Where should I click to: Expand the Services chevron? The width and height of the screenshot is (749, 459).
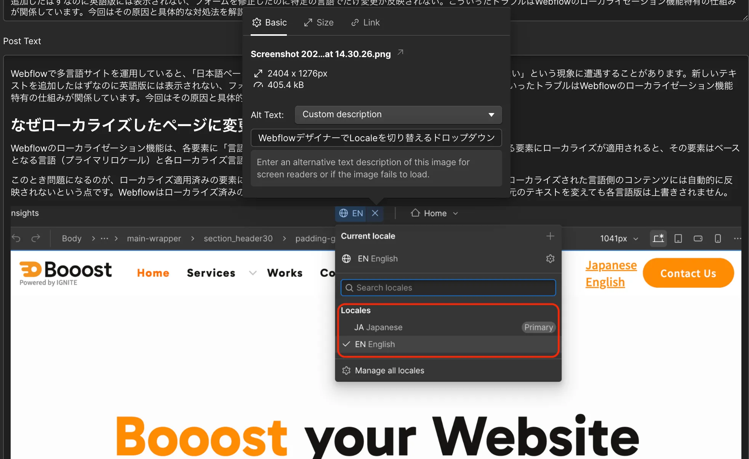pyautogui.click(x=253, y=273)
